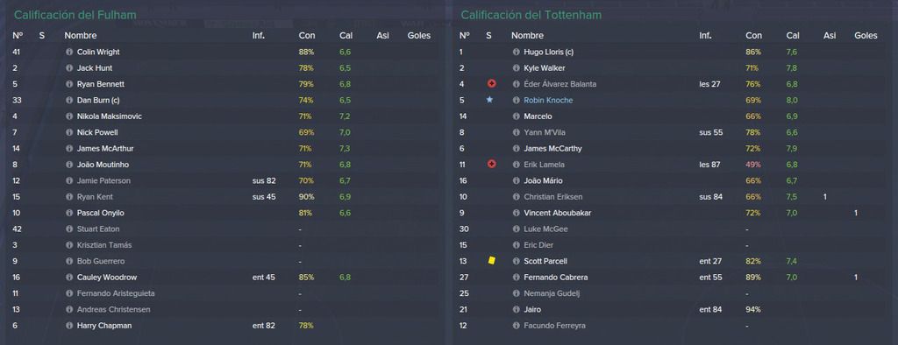Open Fernando Cabrera's player page
This screenshot has height=345, width=898.
555,278
